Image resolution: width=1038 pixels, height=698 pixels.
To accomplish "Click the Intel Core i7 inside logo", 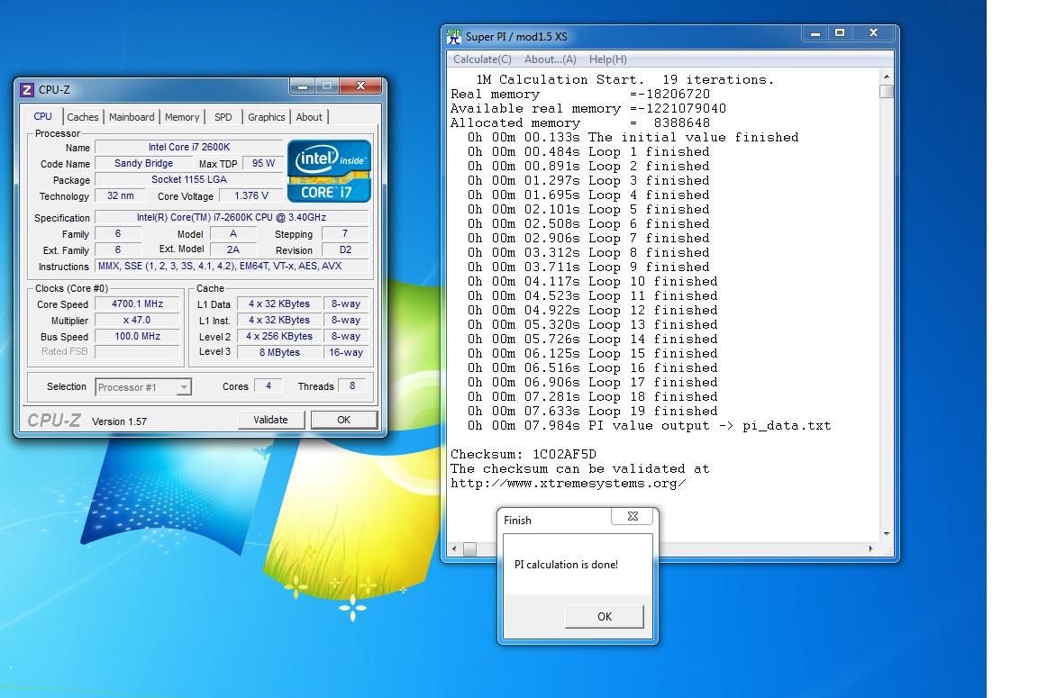I will point(328,171).
